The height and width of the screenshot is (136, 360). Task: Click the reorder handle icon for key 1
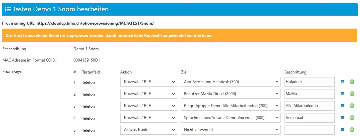click(x=342, y=82)
